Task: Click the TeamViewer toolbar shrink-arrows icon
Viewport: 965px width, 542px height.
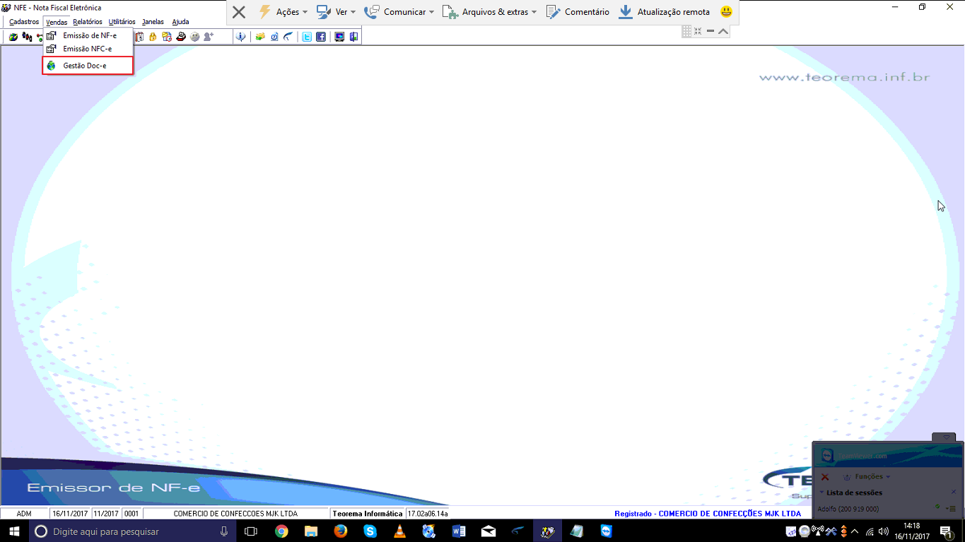Action: tap(698, 31)
